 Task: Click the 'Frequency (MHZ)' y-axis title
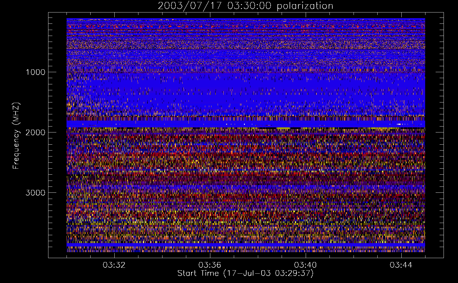click(x=16, y=136)
